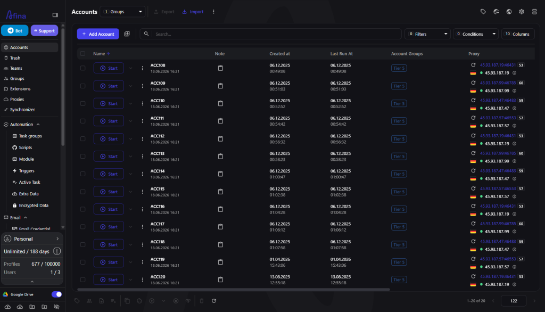Image resolution: width=545 pixels, height=312 pixels.
Task: Go to next page arrow
Action: pos(534,301)
